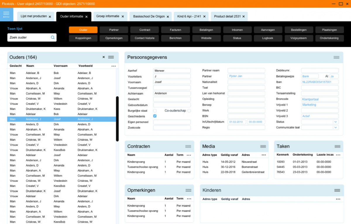This screenshot has width=351, height=224.
Task: Open the hamburger MENU button
Action: (6, 15)
